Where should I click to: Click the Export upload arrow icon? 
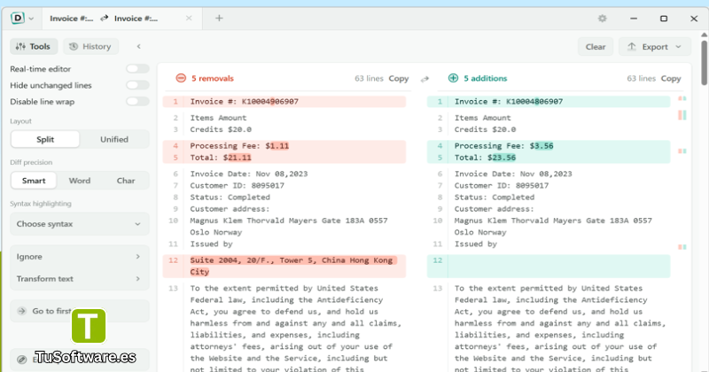click(x=632, y=47)
